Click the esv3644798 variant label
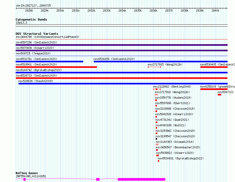This screenshot has width=235, height=182. point(48,37)
